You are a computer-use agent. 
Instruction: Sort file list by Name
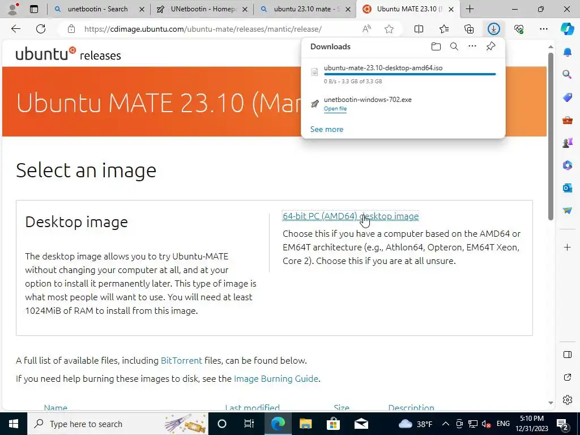(x=56, y=407)
